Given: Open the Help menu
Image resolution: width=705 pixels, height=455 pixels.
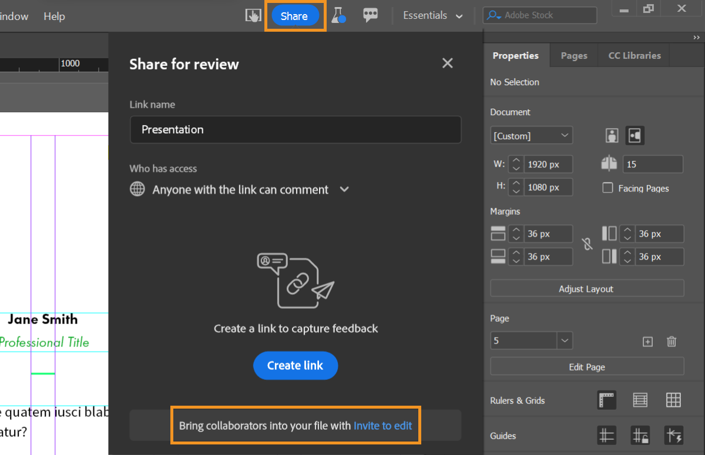Looking at the screenshot, I should tap(54, 16).
